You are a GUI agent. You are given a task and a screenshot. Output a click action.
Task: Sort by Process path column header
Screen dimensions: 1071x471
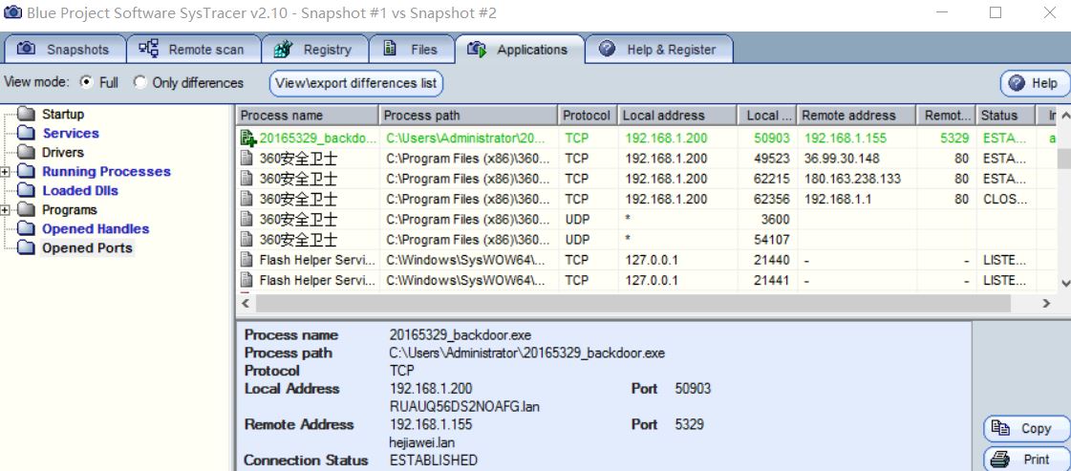click(x=468, y=116)
